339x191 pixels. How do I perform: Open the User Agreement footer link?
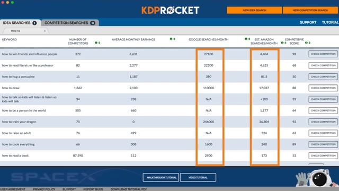tap(13, 189)
